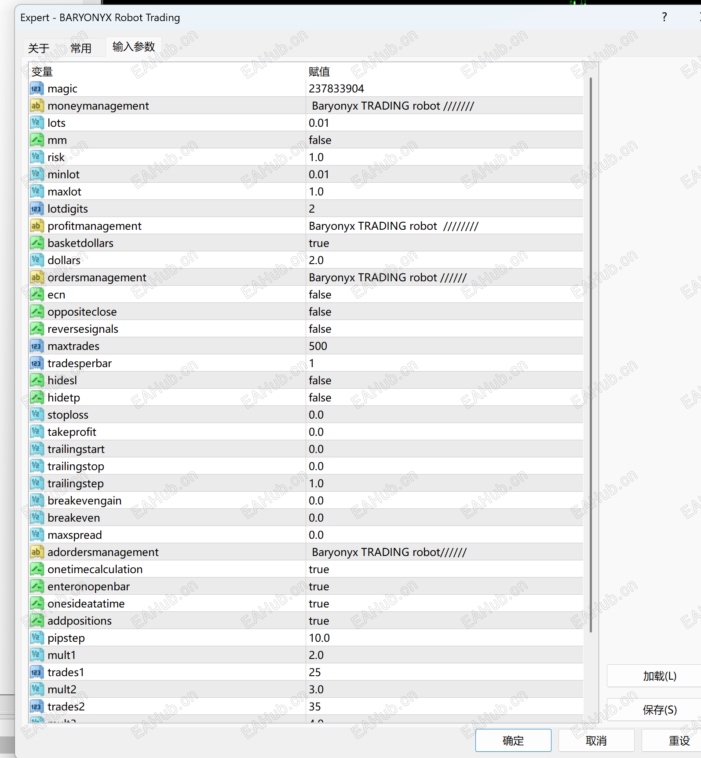Cancel the dialog with 取消

pyautogui.click(x=596, y=741)
